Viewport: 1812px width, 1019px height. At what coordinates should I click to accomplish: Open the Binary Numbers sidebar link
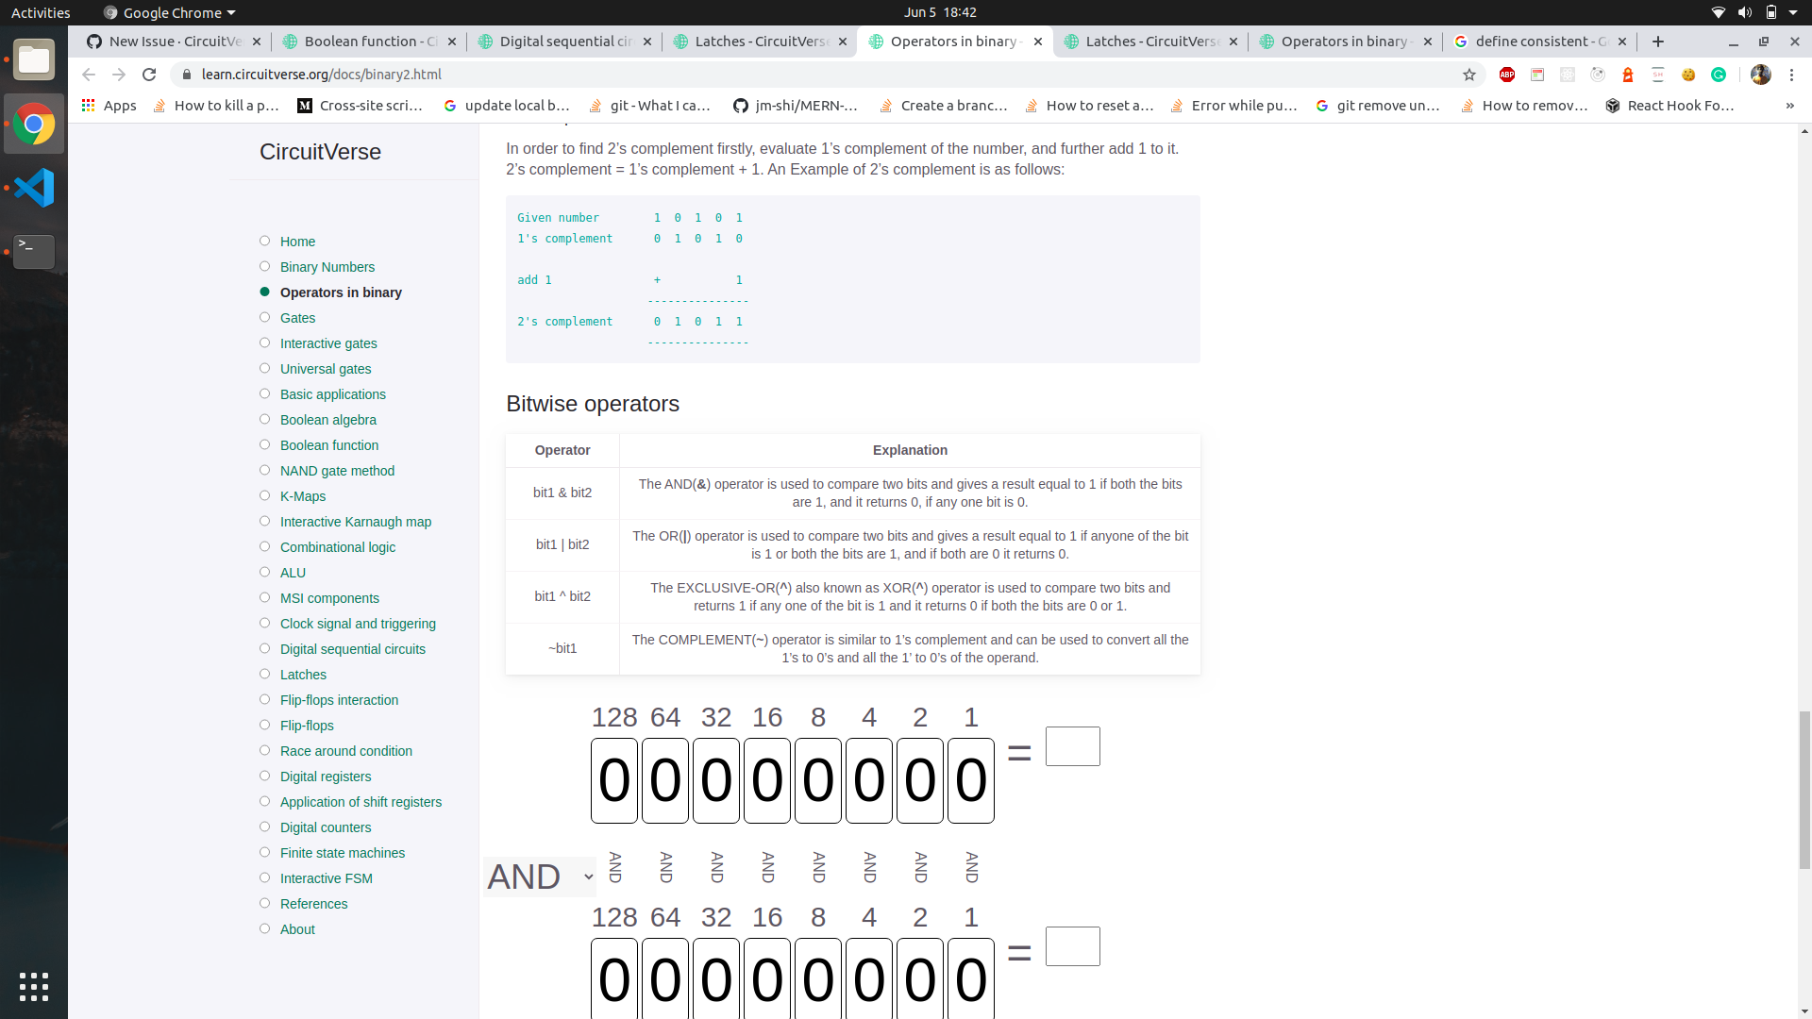pos(327,267)
